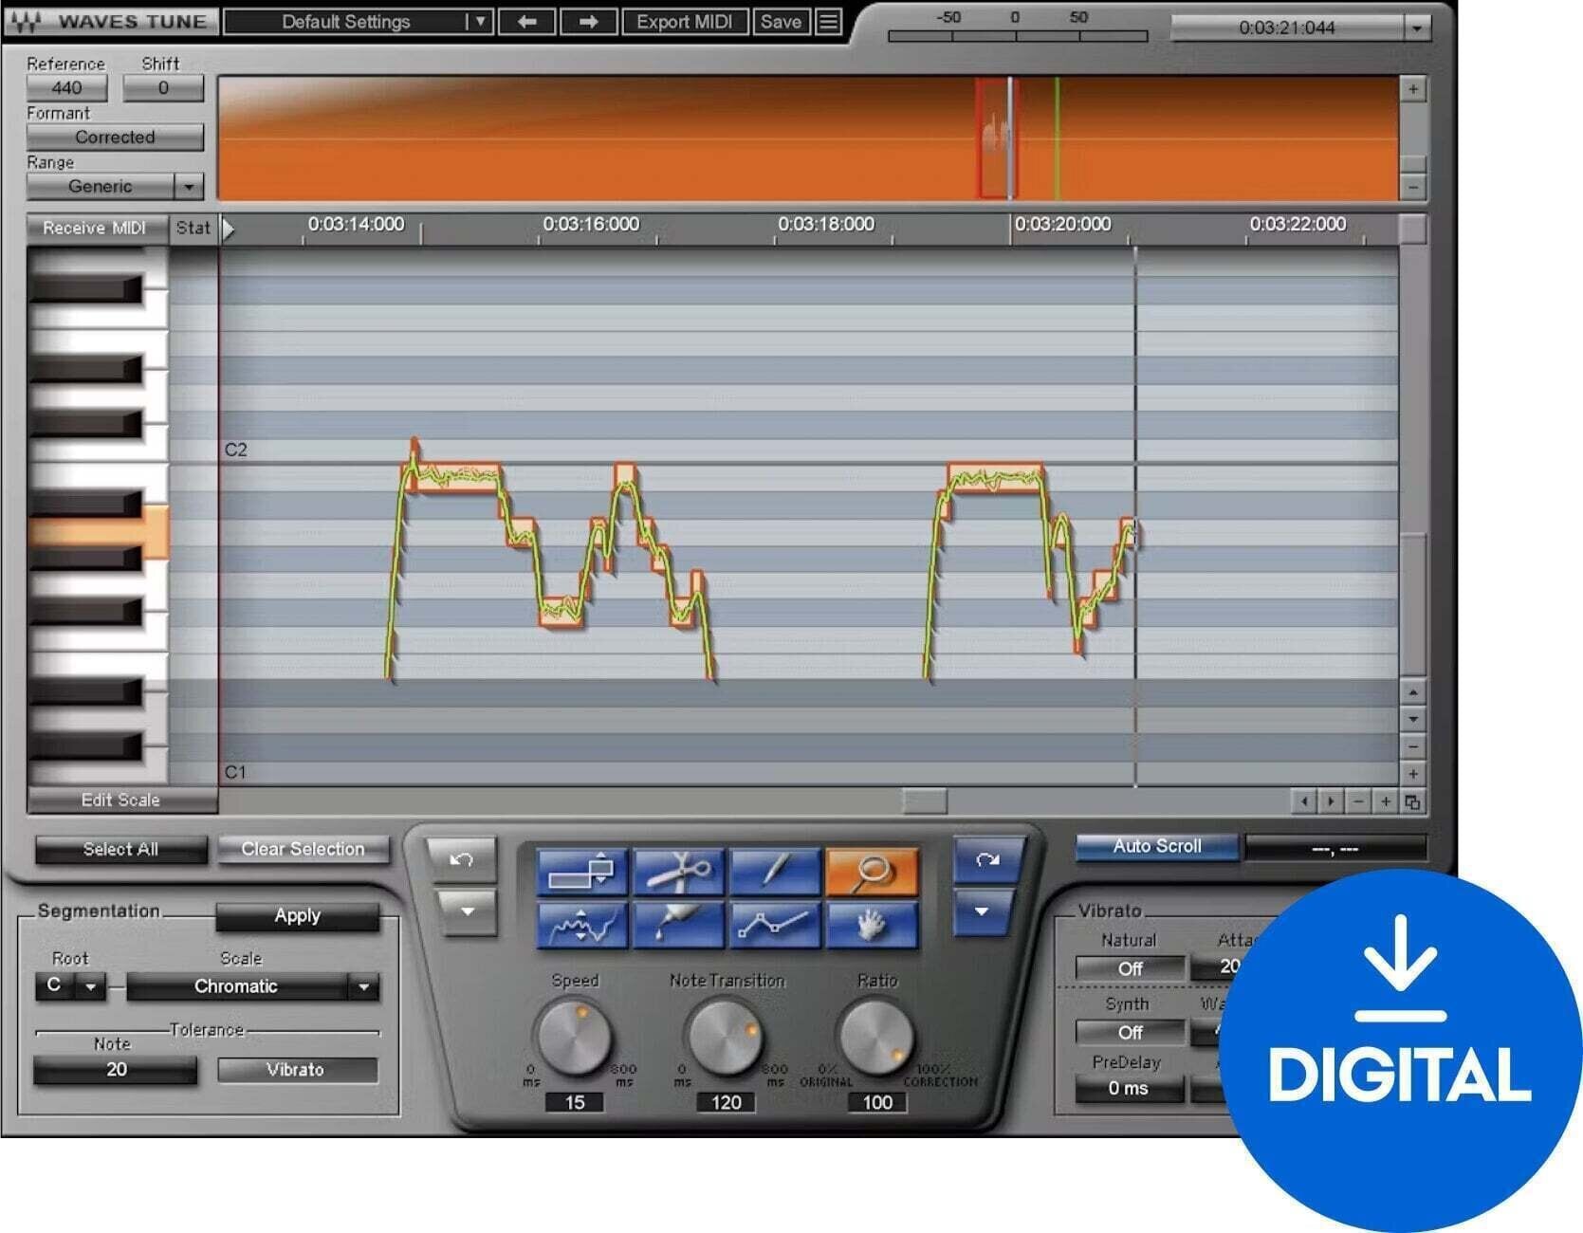1583x1233 pixels.
Task: Open the time display format dropdown
Action: tap(1417, 28)
